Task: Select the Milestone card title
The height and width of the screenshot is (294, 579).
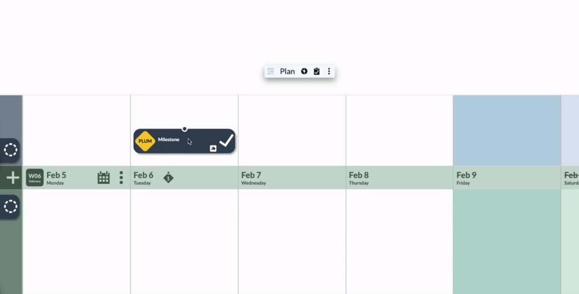Action: pos(168,139)
